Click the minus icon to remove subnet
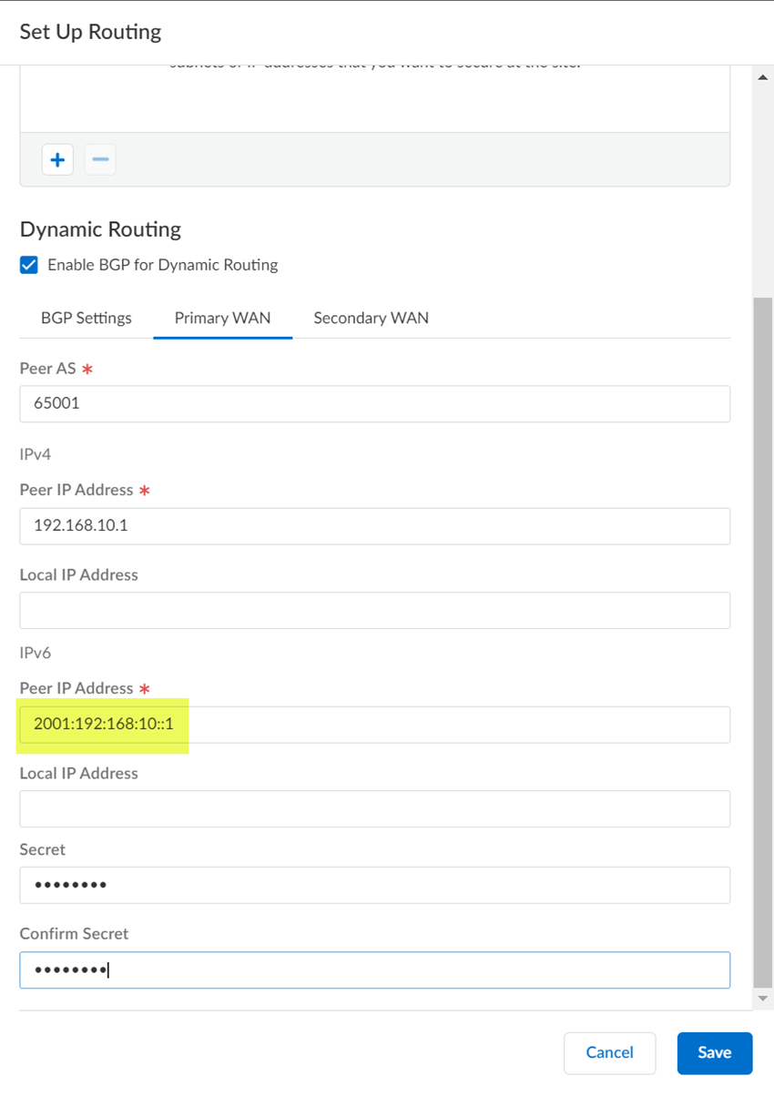Image resolution: width=774 pixels, height=1096 pixels. 100,160
